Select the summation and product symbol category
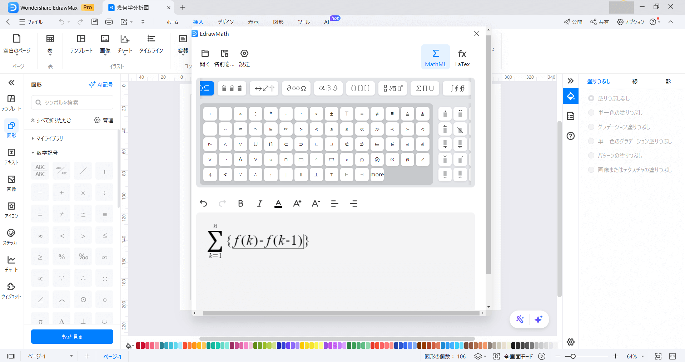Viewport: 685px width, 362px height. 425,88
